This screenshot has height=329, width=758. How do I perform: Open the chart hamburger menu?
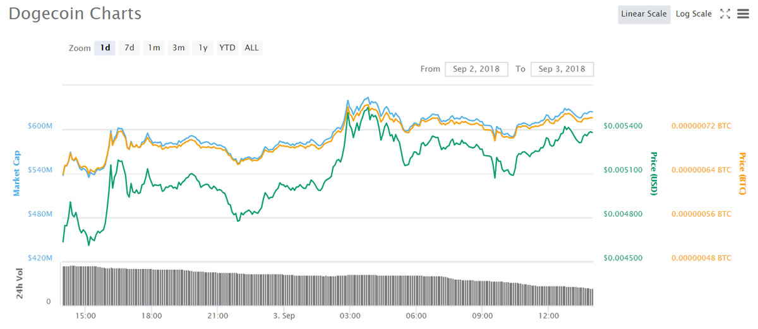pos(743,14)
